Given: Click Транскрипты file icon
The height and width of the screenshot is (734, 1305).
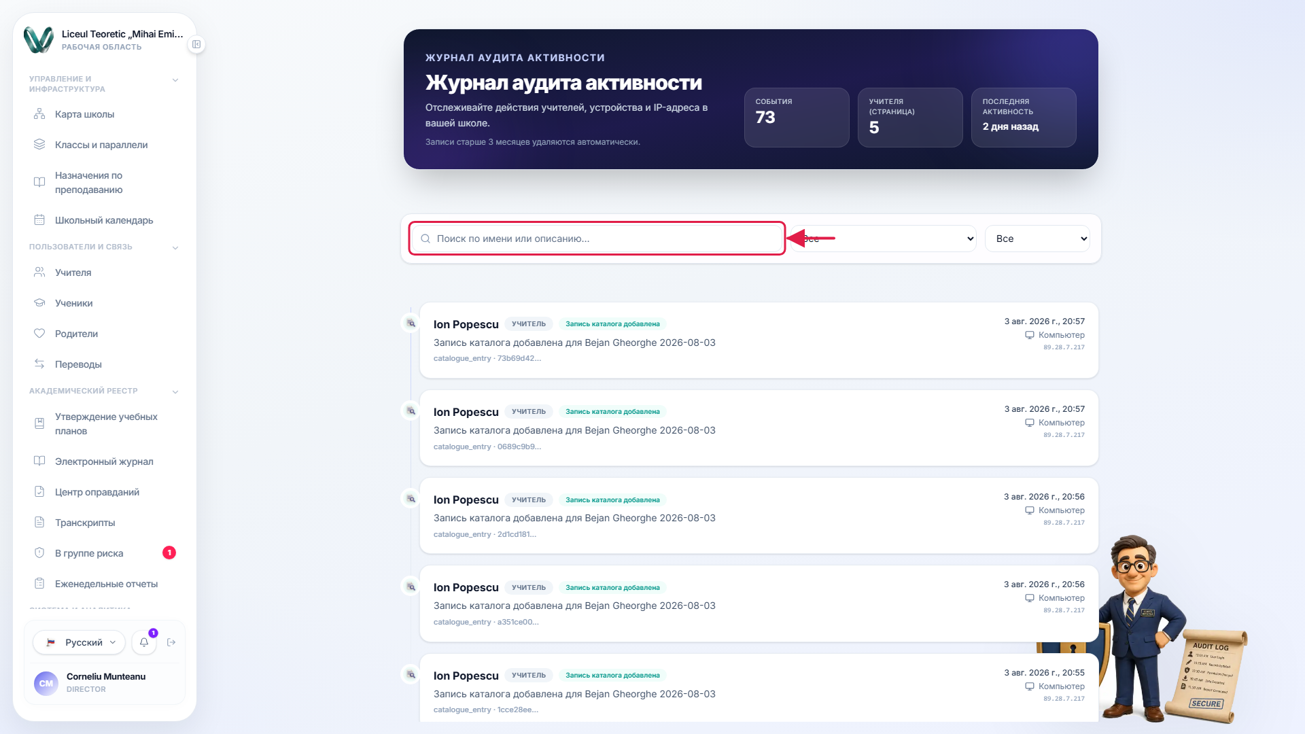Looking at the screenshot, I should [x=39, y=523].
